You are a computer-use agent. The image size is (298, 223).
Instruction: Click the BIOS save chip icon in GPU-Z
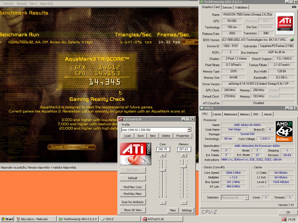(292, 40)
